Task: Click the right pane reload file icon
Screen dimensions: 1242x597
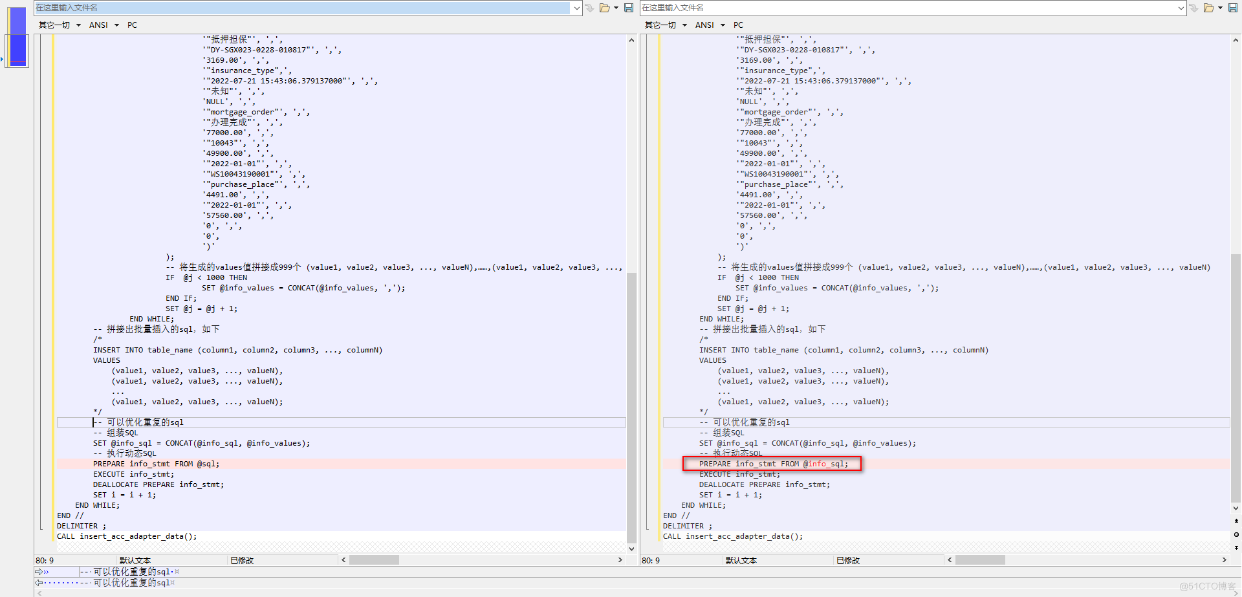Action: click(x=1193, y=8)
